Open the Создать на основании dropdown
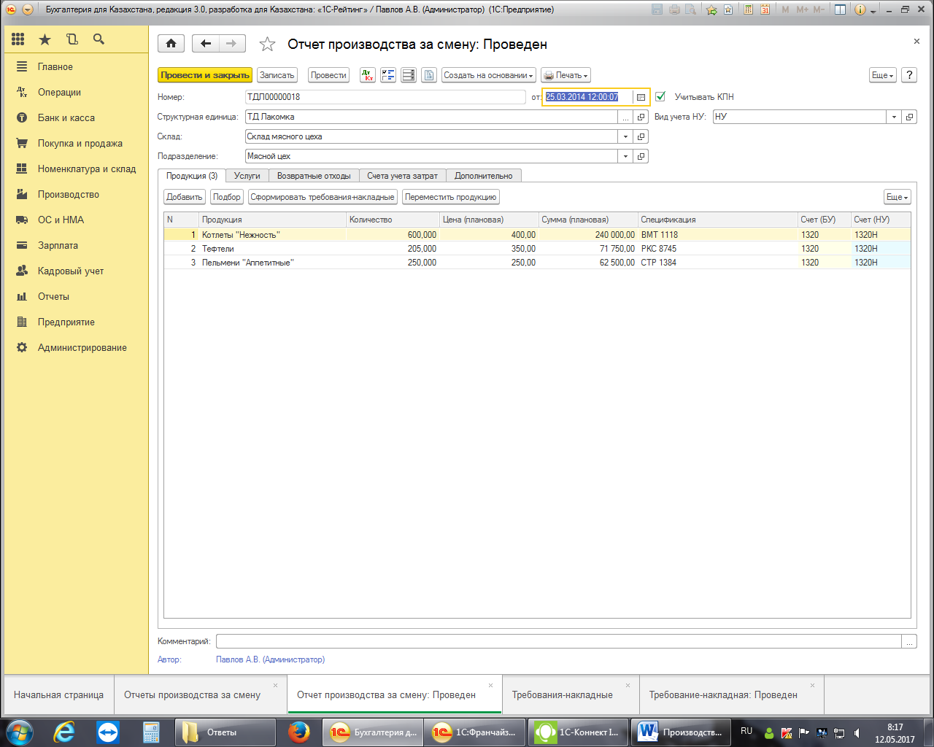This screenshot has width=934, height=747. 489,75
